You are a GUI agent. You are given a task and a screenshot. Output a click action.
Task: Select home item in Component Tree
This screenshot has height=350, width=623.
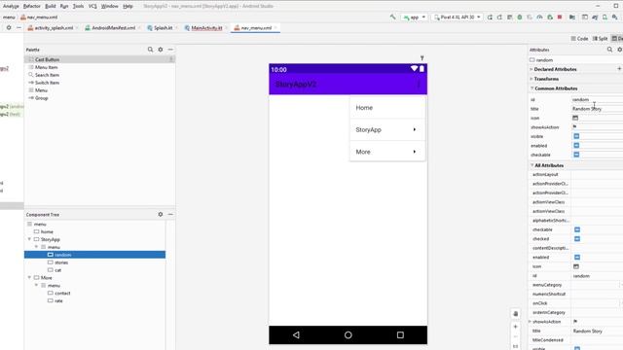pos(47,231)
